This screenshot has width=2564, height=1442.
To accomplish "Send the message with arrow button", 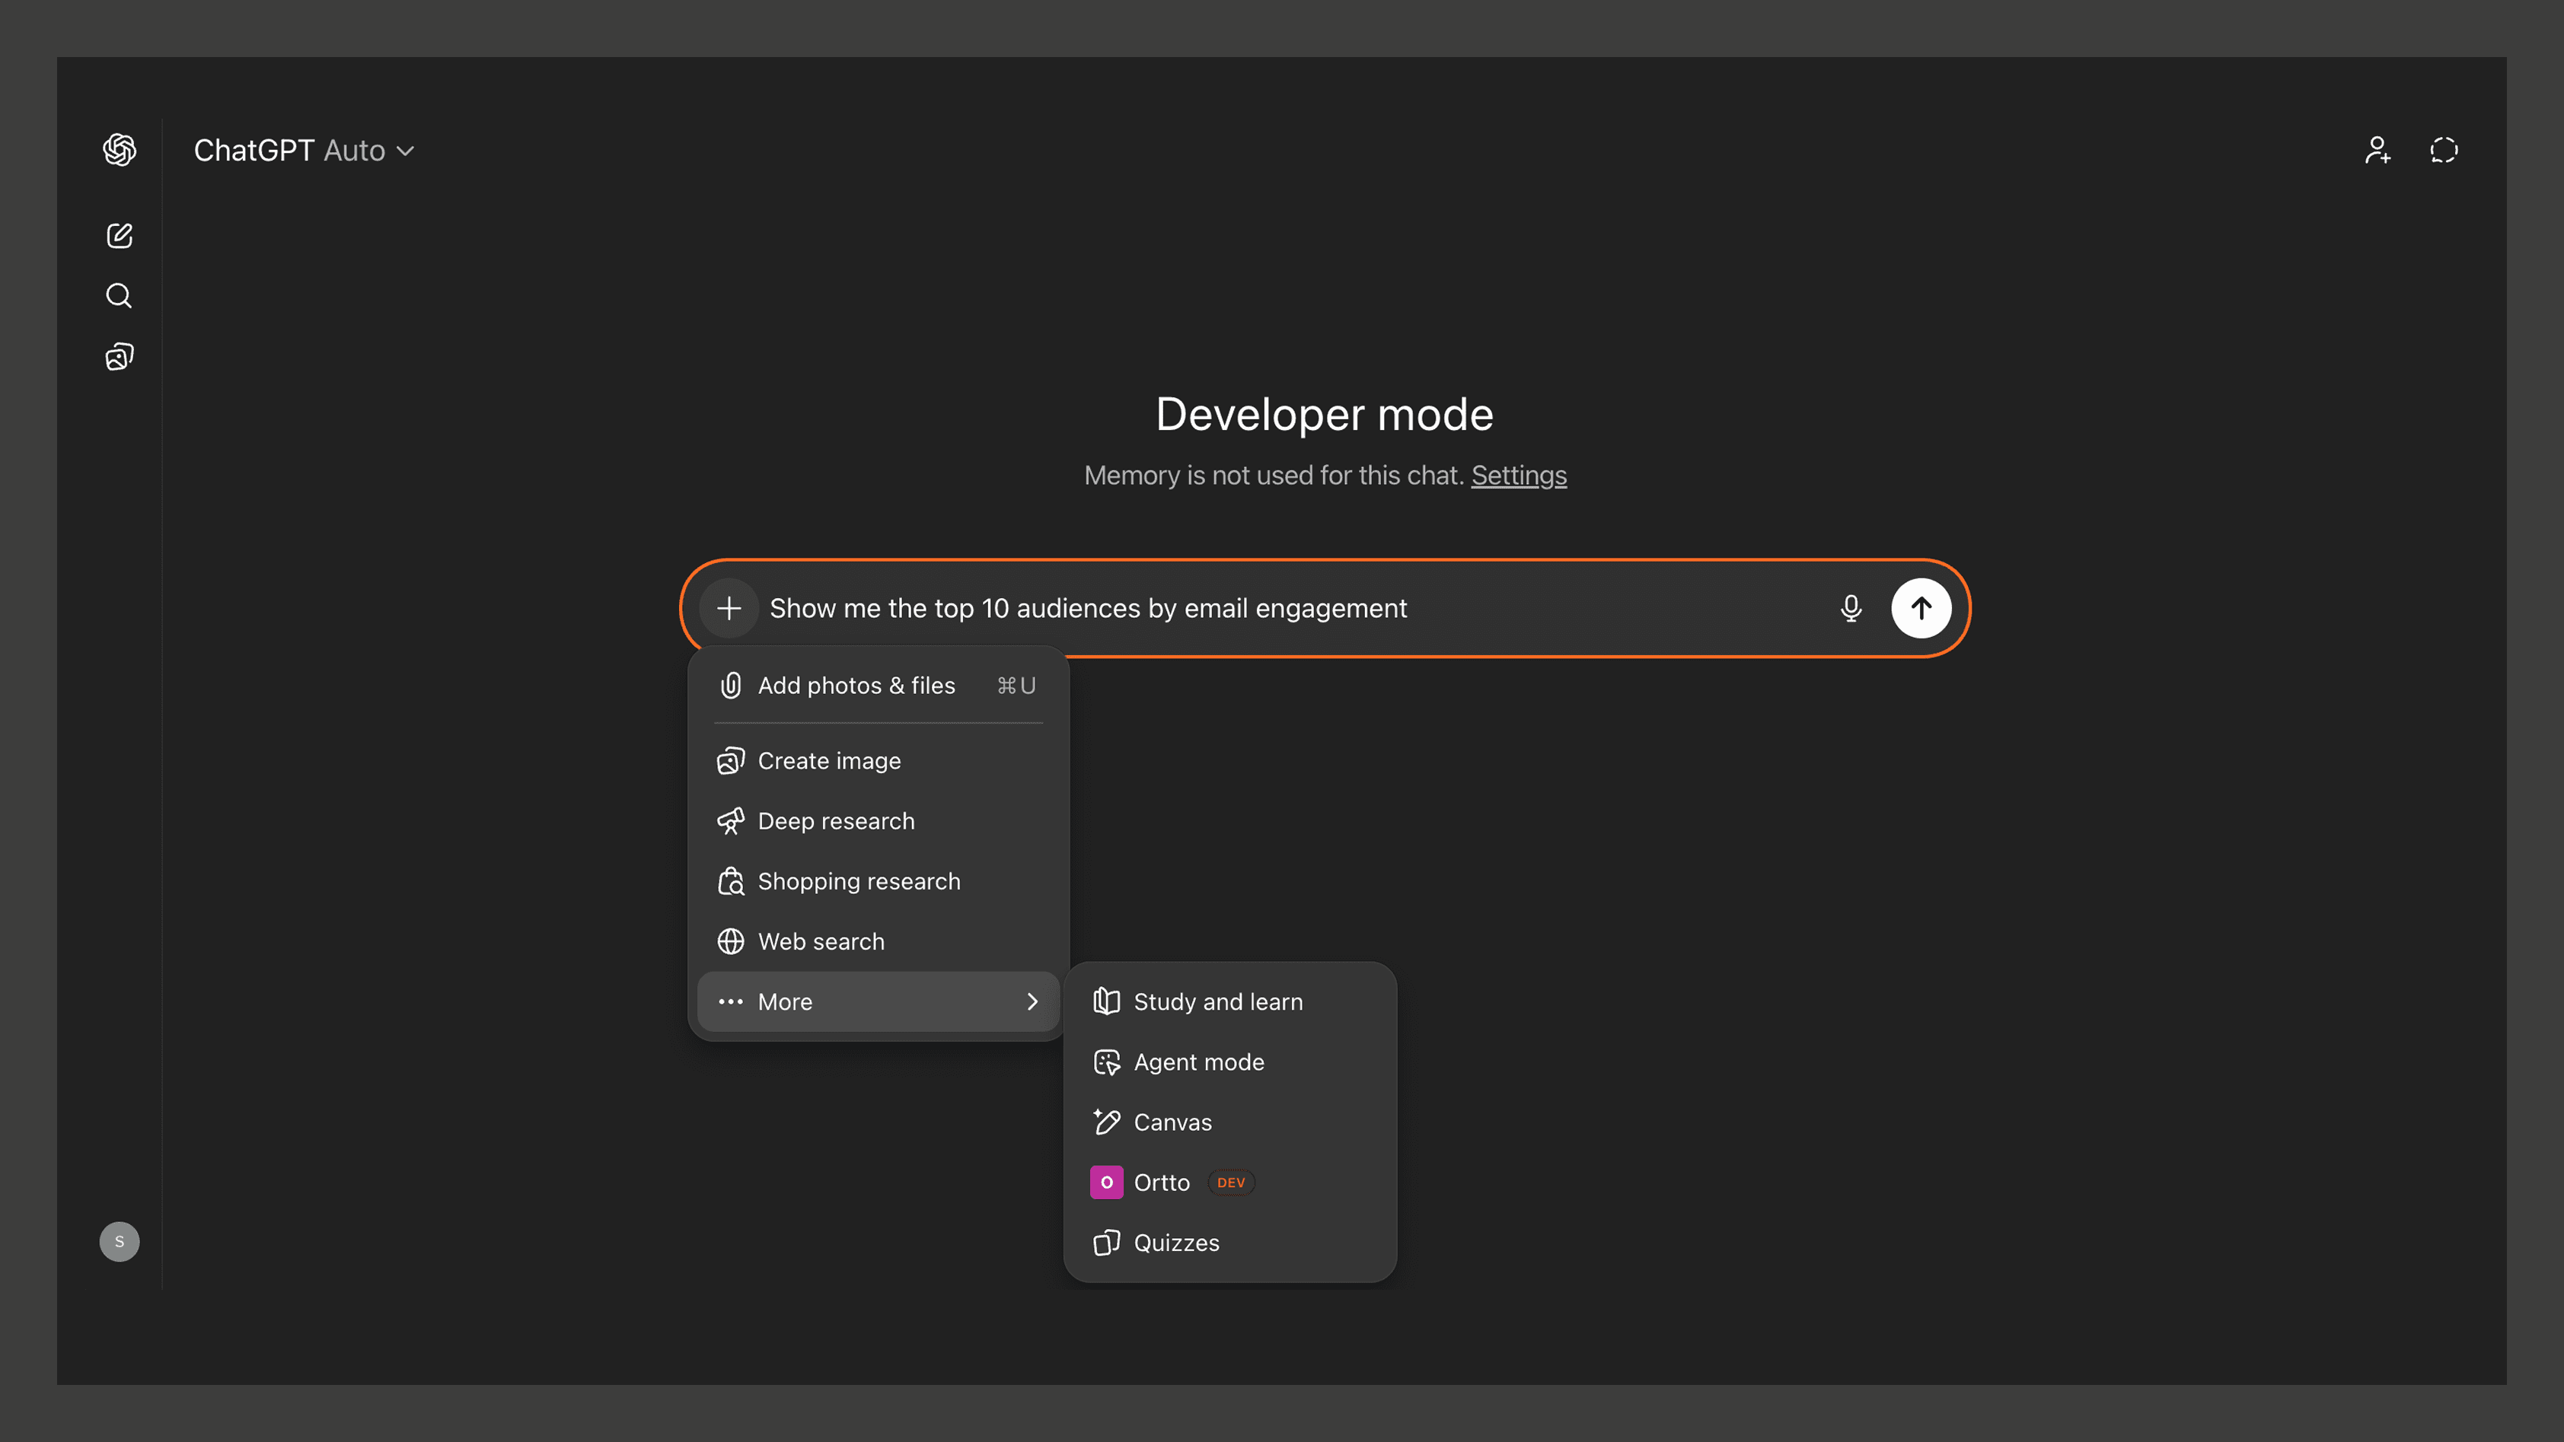I will [x=1920, y=608].
